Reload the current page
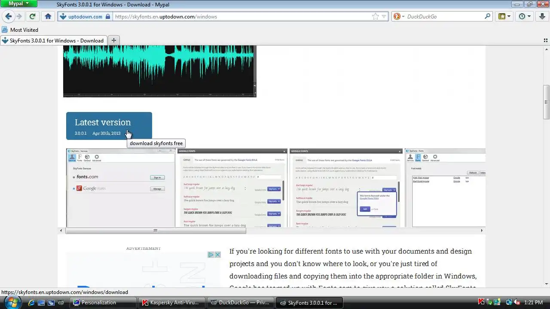The image size is (550, 309). [32, 16]
